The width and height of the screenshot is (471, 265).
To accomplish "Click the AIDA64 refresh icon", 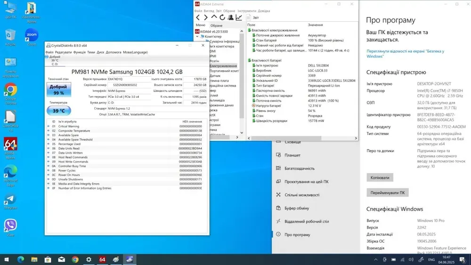I will [x=222, y=17].
